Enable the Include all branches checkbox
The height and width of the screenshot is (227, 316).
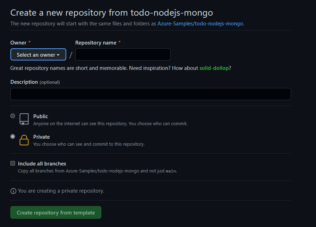point(12,163)
